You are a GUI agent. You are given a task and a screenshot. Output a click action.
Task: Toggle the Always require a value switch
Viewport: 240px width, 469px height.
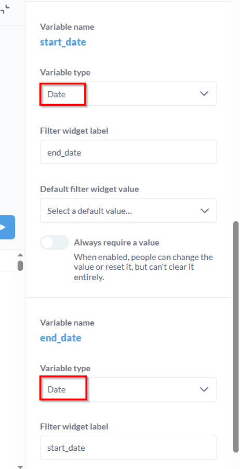[55, 242]
